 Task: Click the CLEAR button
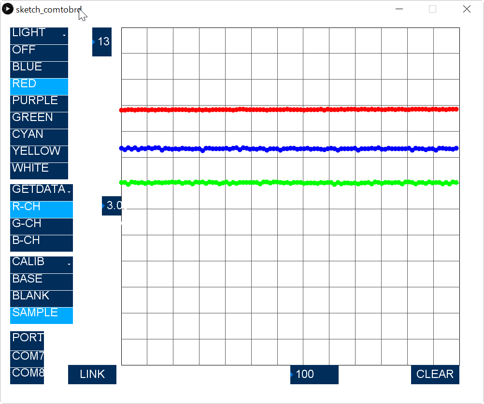point(435,375)
